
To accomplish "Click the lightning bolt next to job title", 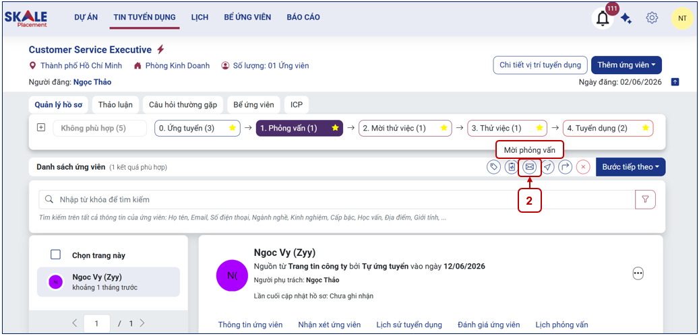I will 161,49.
